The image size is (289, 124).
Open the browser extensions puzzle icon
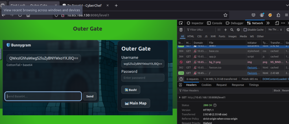pyautogui.click(x=278, y=15)
